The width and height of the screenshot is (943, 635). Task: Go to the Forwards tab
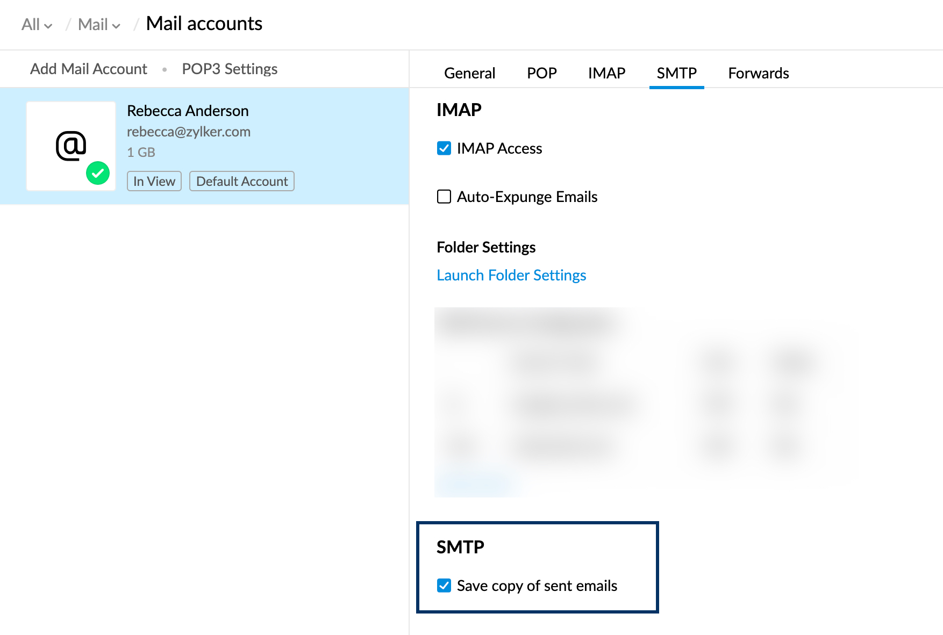758,73
